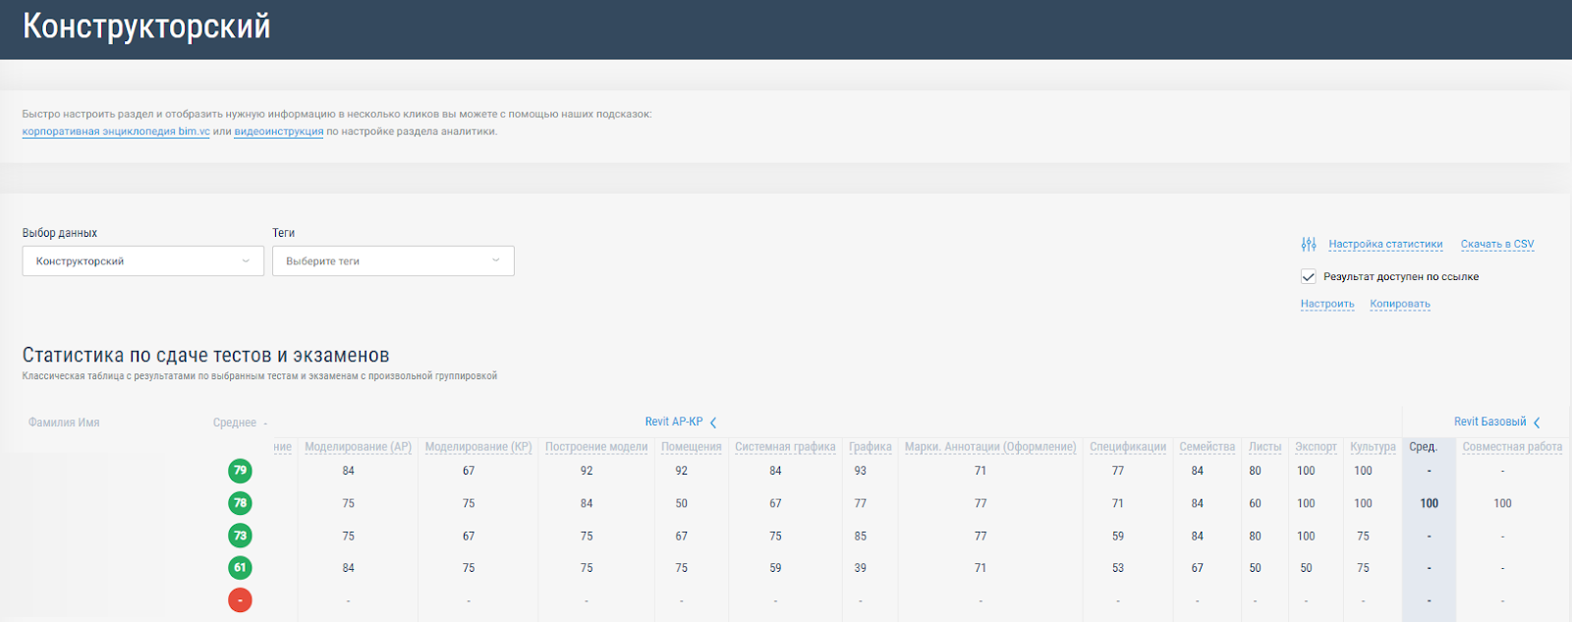Click the green 73 average score badge

pos(240,536)
